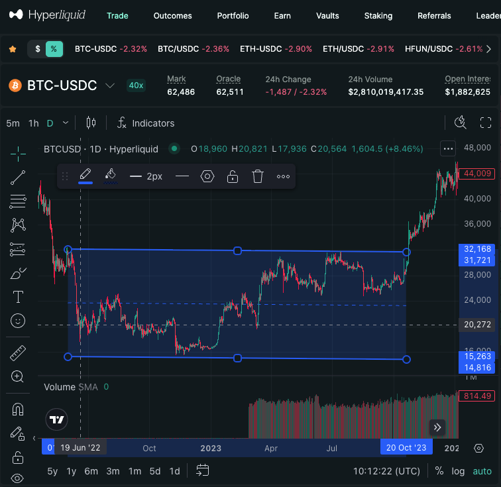Image resolution: width=501 pixels, height=487 pixels.
Task: Select the trend line drawing tool
Action: click(x=18, y=178)
